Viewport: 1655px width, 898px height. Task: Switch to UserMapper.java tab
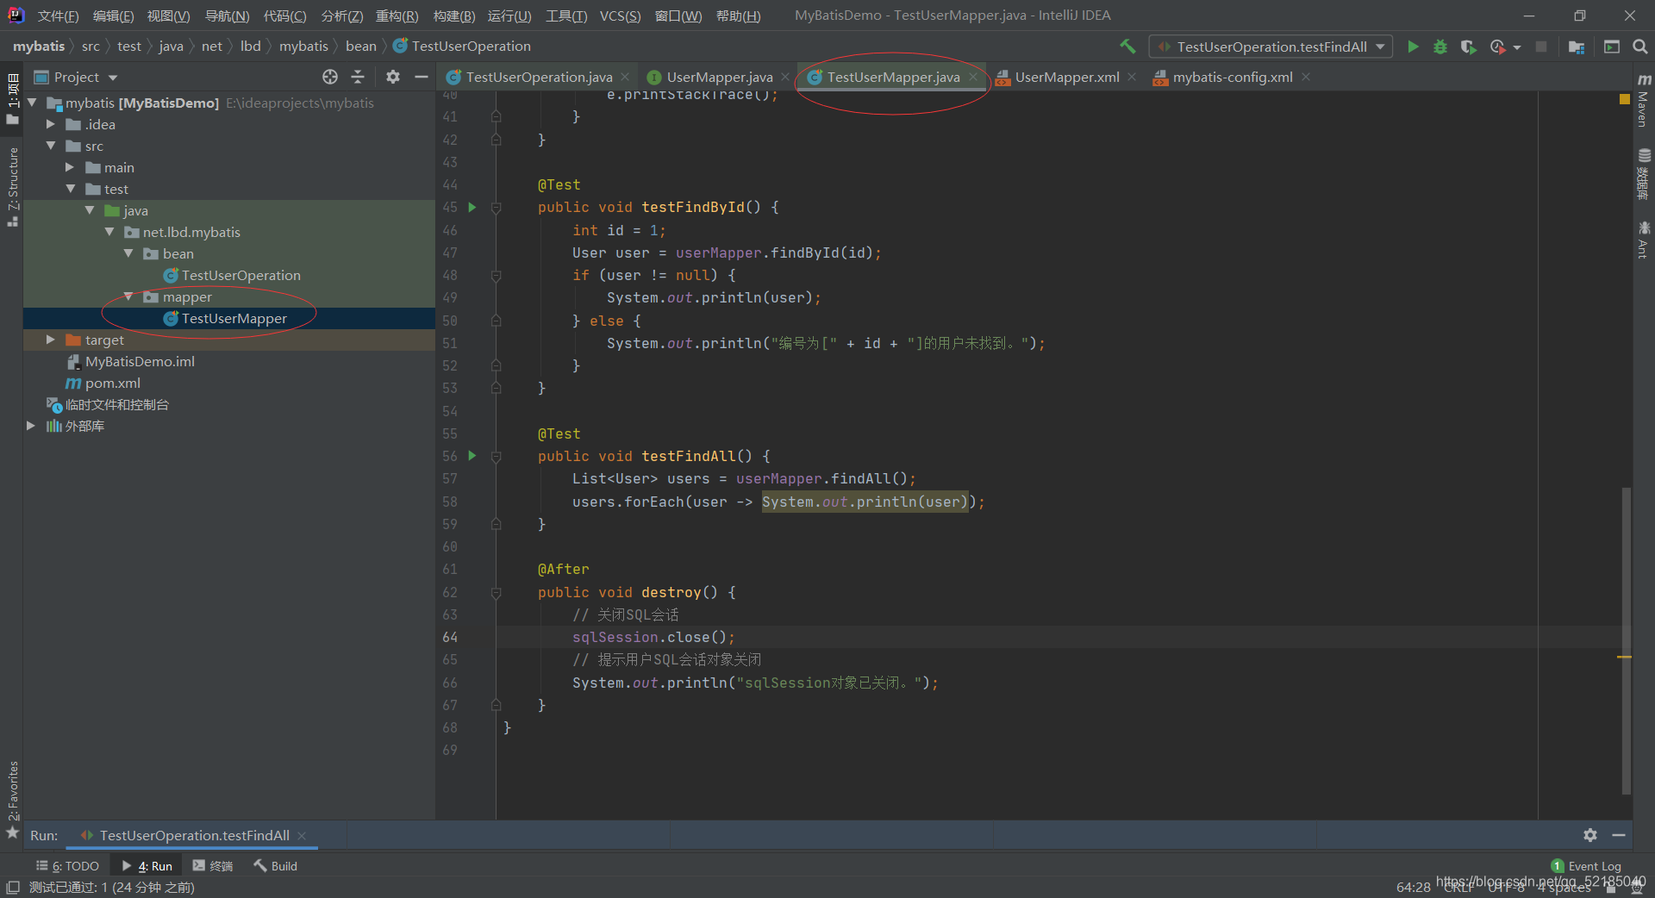pyautogui.click(x=720, y=77)
